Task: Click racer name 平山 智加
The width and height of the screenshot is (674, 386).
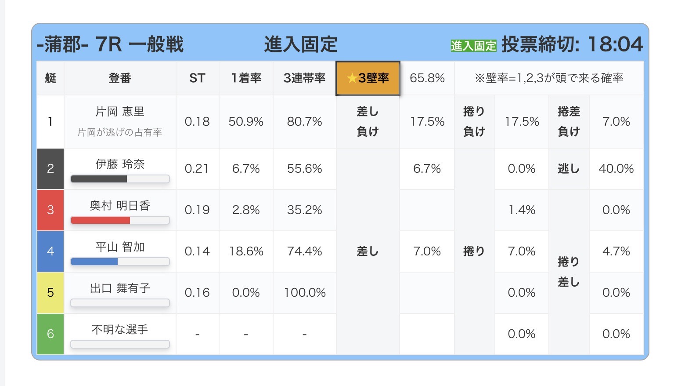Action: coord(120,247)
